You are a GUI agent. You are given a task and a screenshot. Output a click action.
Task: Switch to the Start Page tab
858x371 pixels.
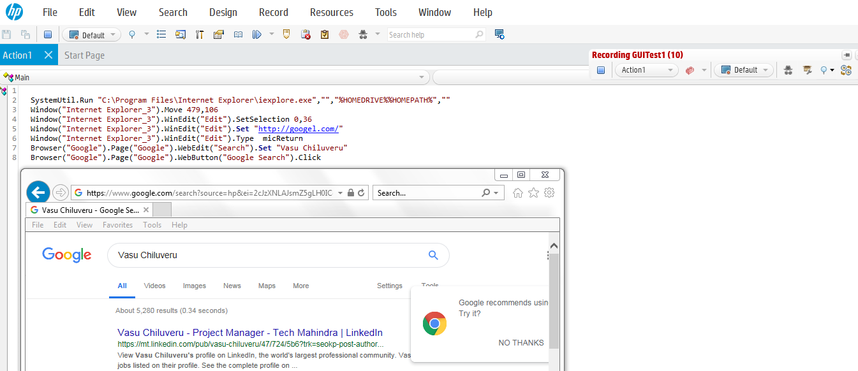(x=84, y=55)
